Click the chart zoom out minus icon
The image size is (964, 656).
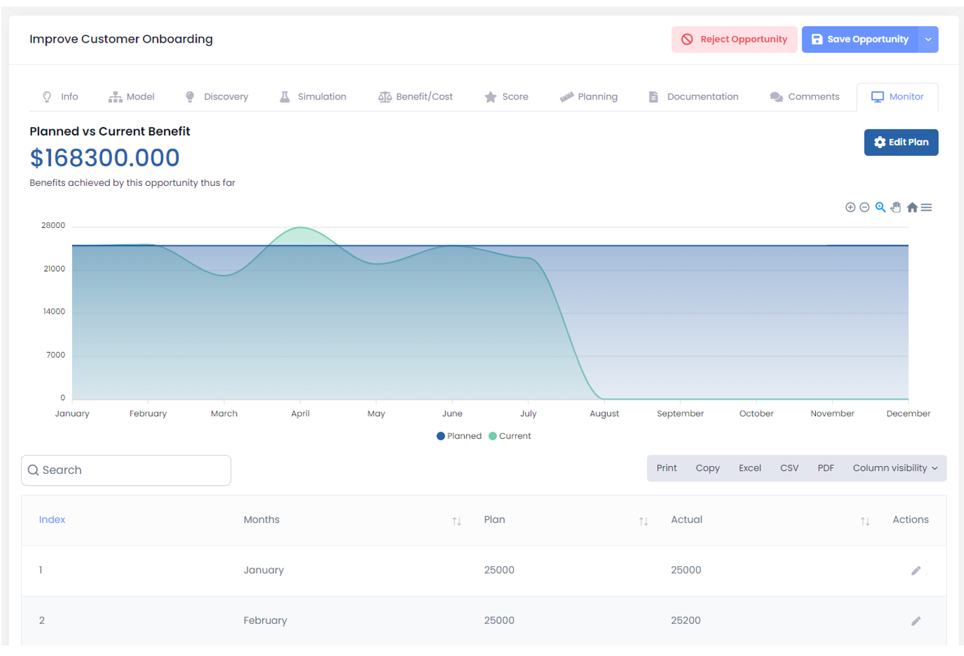[864, 208]
